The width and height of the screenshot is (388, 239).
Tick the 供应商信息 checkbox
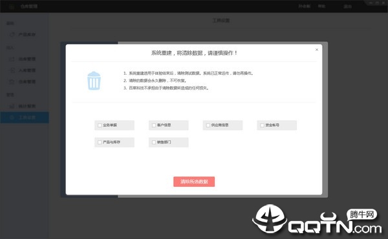point(208,125)
